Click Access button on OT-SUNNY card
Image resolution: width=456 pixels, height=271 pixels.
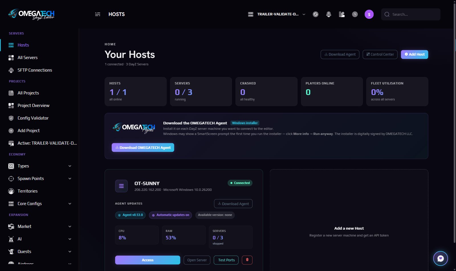pos(148,260)
